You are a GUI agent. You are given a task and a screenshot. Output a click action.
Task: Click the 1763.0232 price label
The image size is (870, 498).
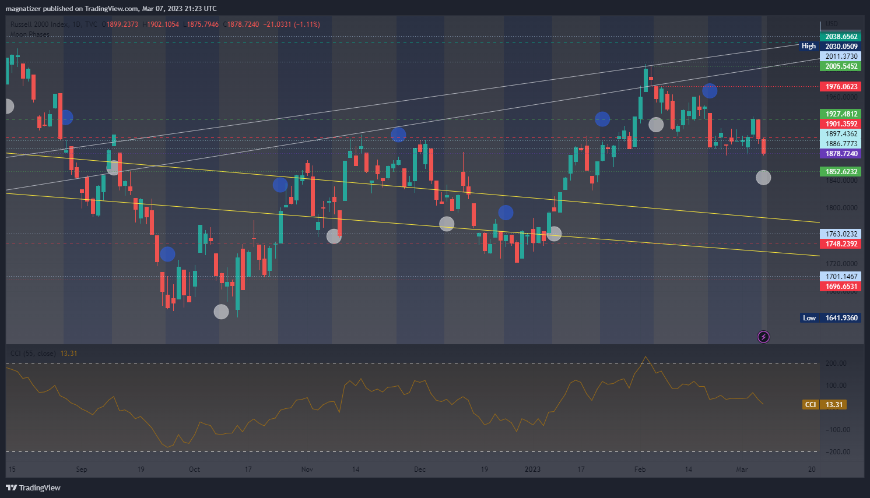(840, 234)
